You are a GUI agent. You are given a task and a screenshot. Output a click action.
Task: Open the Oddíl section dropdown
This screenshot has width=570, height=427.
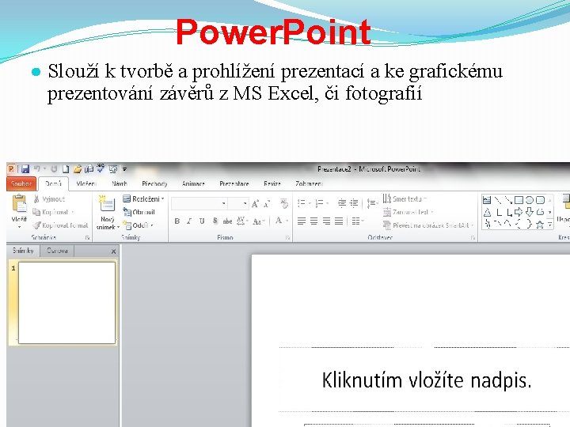[138, 225]
